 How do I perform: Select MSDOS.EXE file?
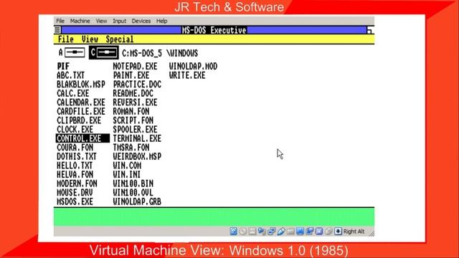tap(75, 202)
